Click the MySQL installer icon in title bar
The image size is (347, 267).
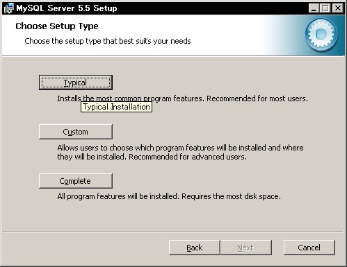coord(8,8)
